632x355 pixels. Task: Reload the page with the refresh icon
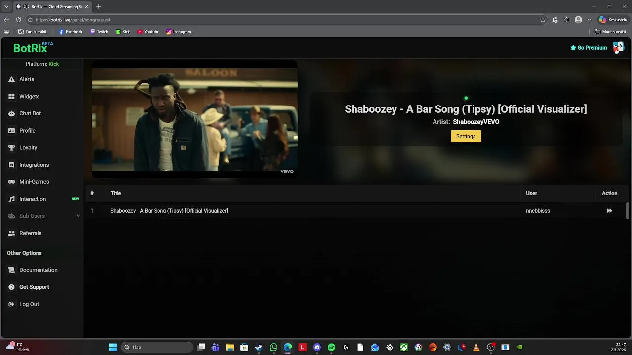18,20
